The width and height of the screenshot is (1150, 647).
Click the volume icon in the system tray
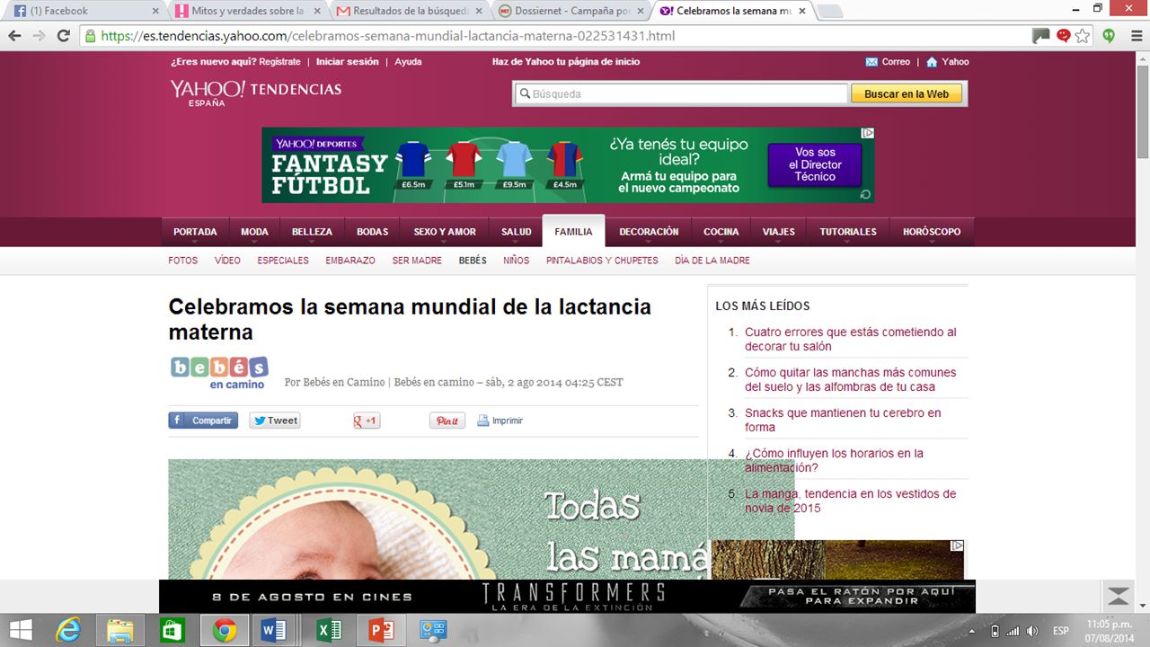click(1032, 631)
